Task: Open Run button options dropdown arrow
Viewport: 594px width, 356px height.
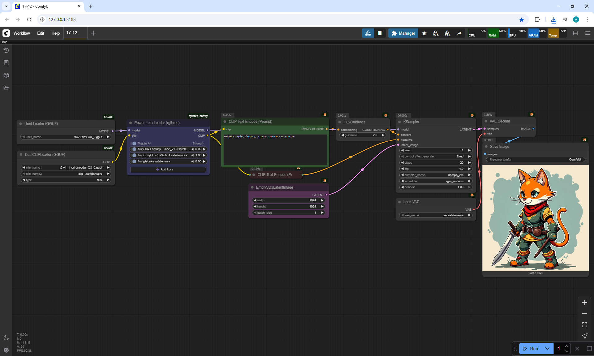Action: pyautogui.click(x=547, y=349)
